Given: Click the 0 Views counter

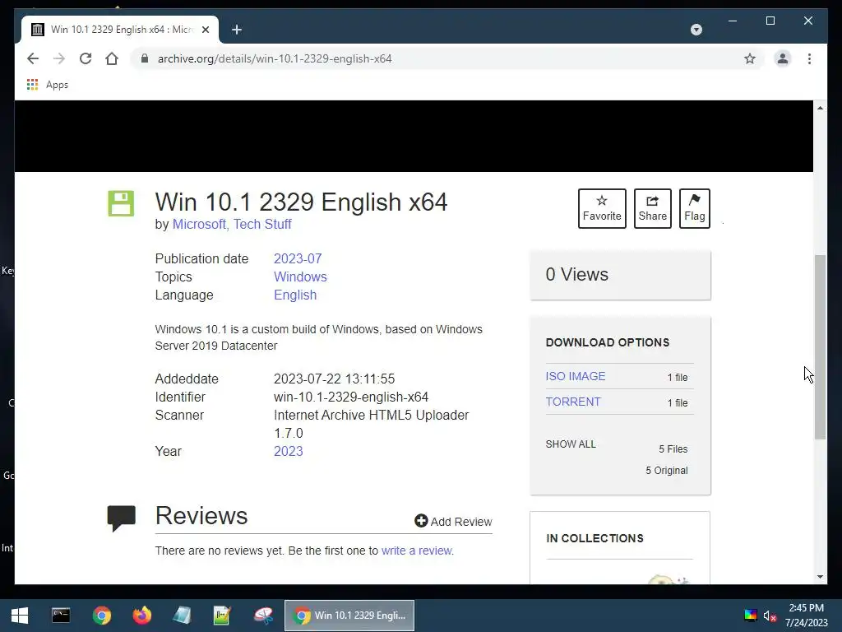Looking at the screenshot, I should 576,275.
